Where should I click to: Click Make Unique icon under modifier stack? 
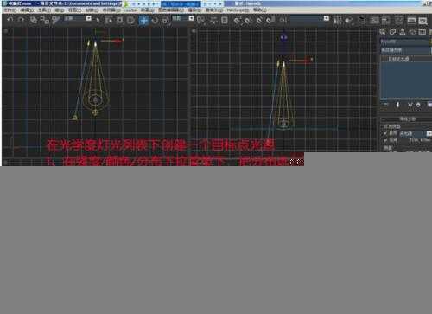[410, 105]
